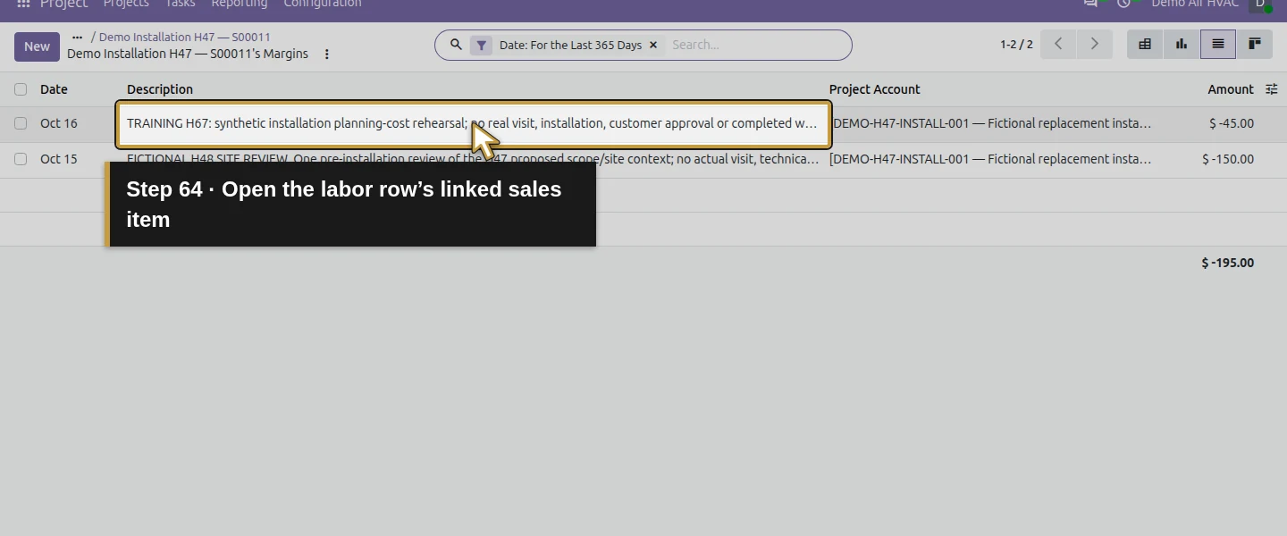Open the Margins actions kebab menu
This screenshot has width=1287, height=536.
tap(326, 54)
